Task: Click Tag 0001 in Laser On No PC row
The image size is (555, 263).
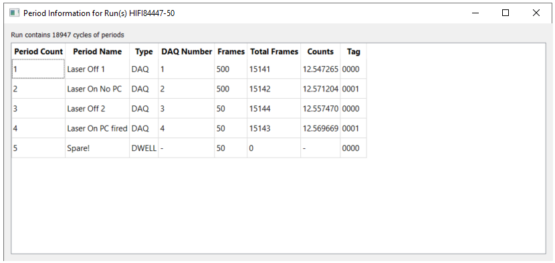Action: pos(353,89)
